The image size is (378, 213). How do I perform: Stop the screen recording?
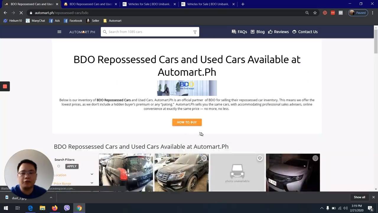5,86
